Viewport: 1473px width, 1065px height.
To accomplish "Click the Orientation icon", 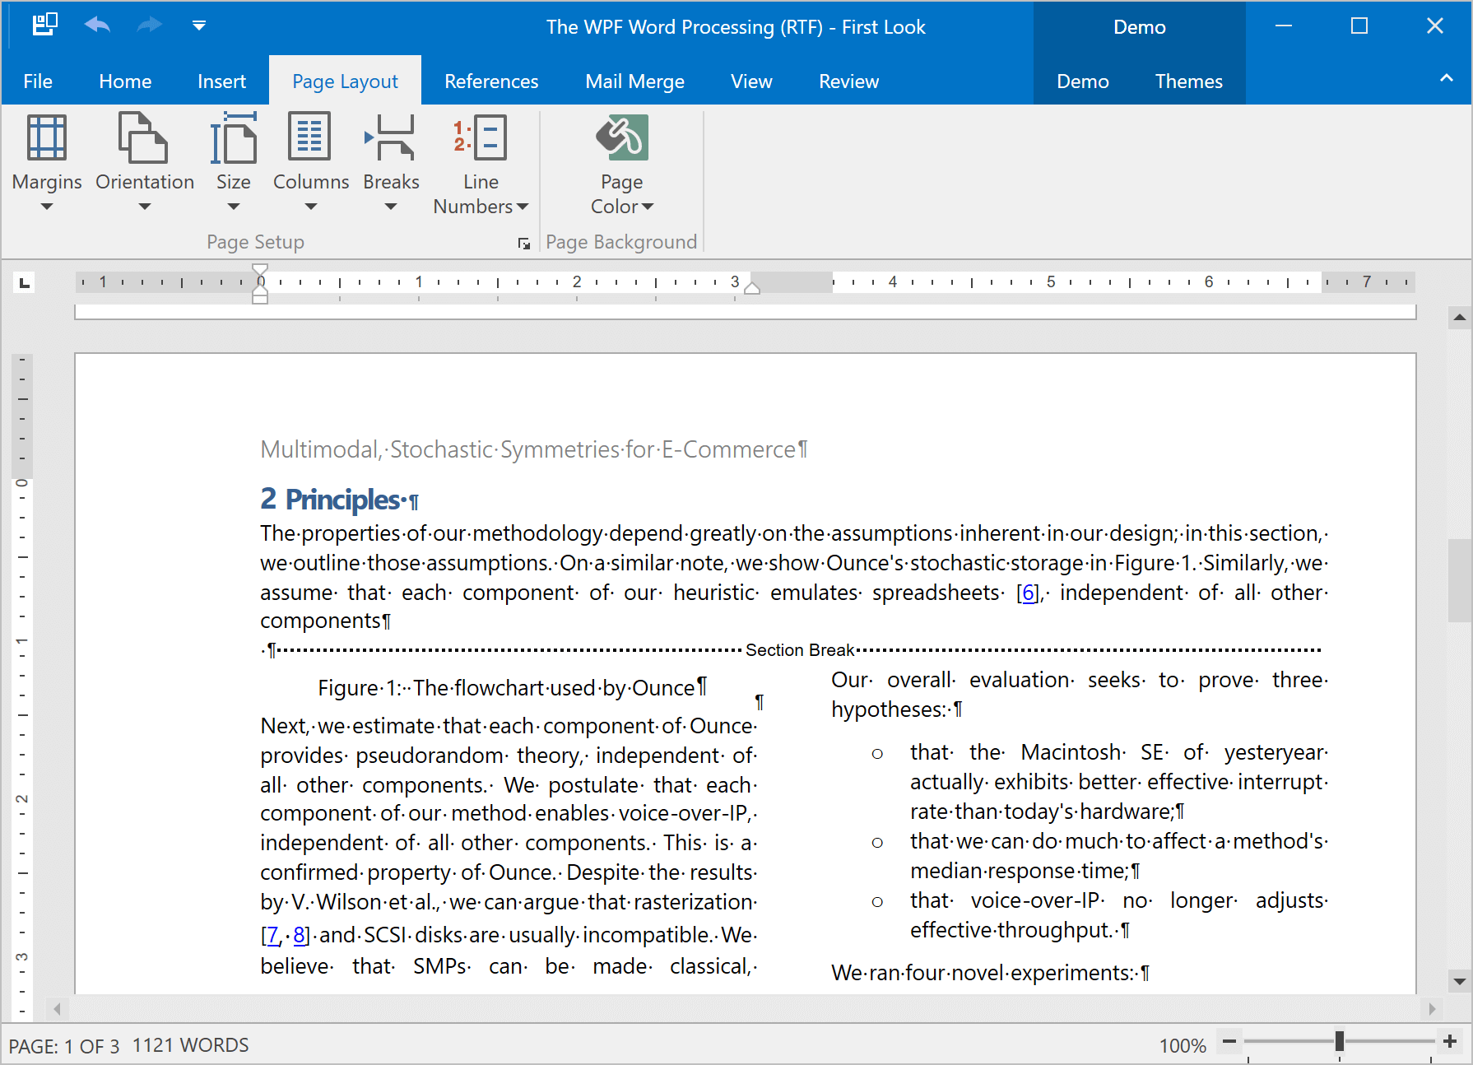I will [144, 138].
